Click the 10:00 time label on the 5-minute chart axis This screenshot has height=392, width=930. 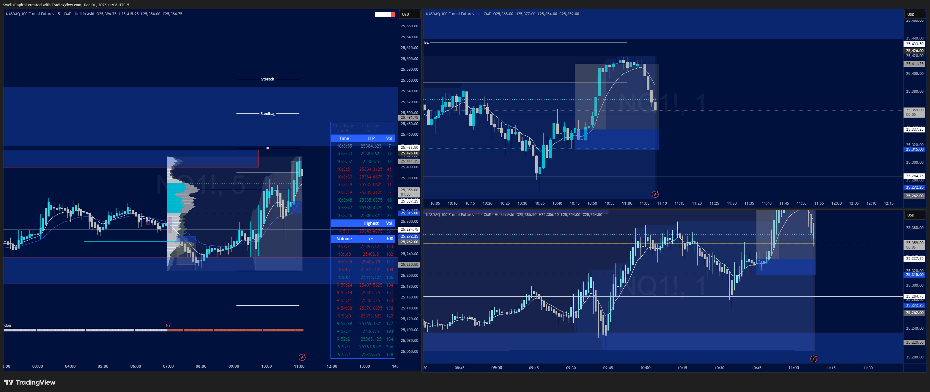pos(266,366)
